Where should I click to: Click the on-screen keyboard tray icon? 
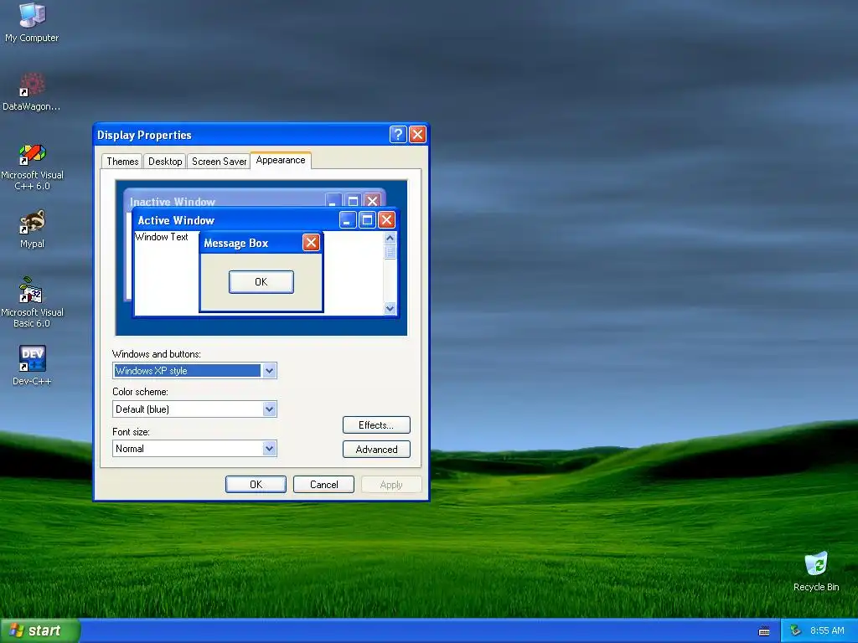click(764, 631)
